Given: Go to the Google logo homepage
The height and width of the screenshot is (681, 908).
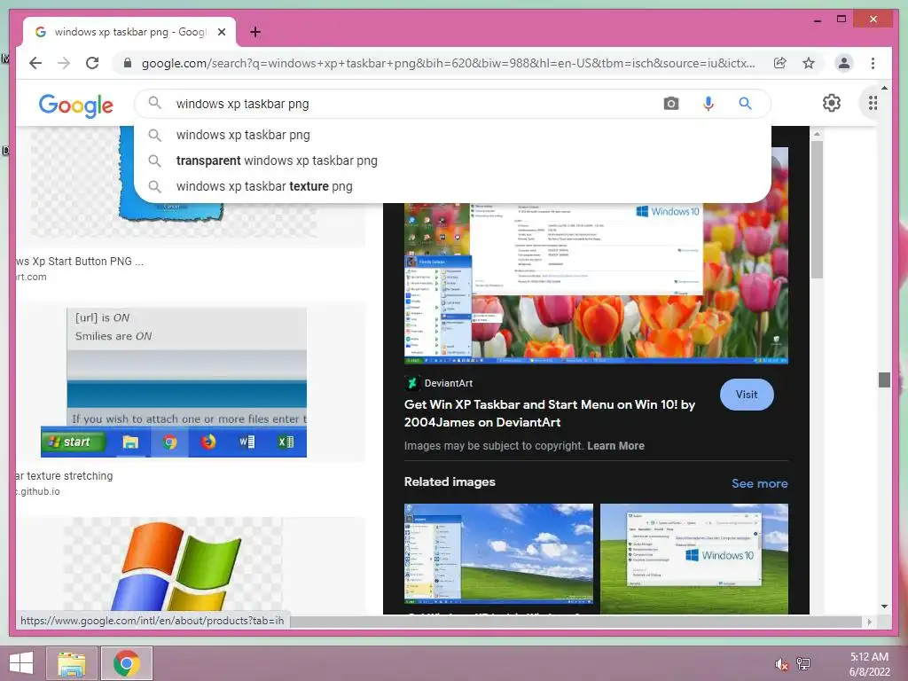Looking at the screenshot, I should (x=76, y=106).
